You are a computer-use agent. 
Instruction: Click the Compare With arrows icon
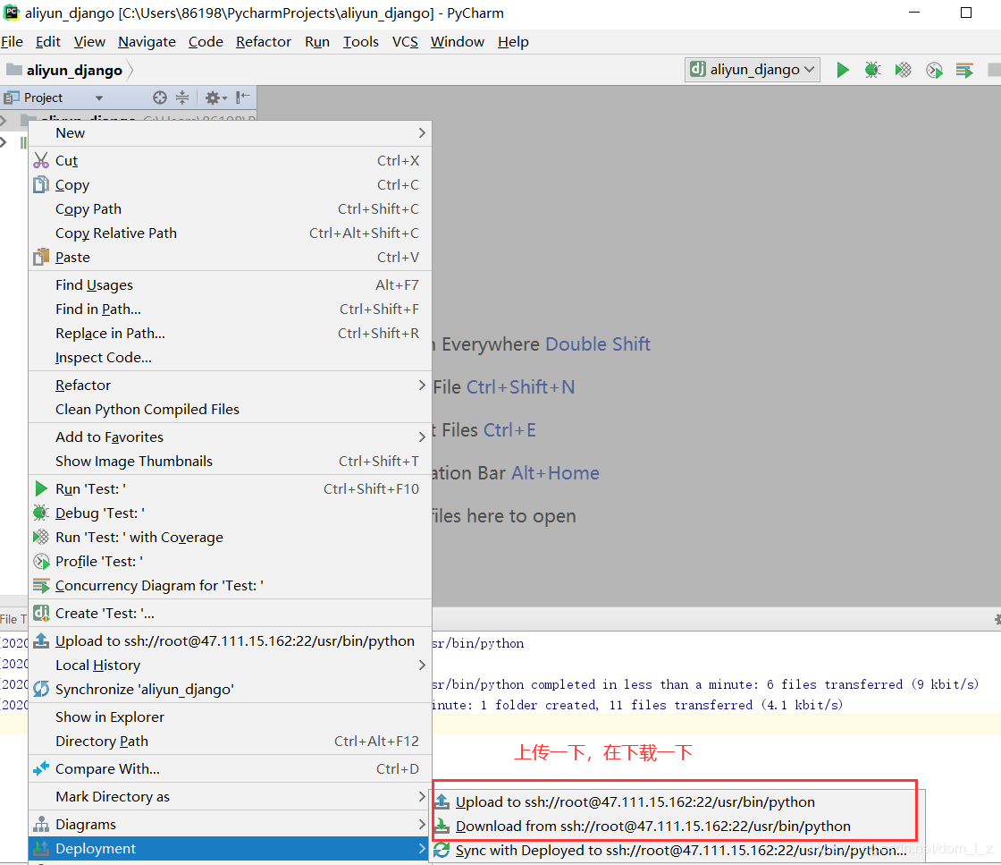[41, 768]
